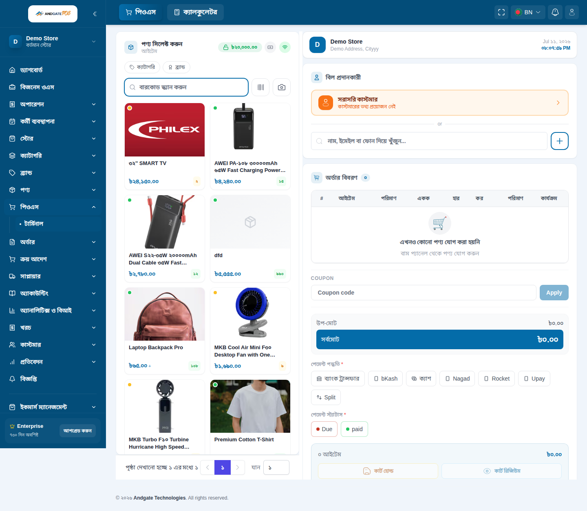Select Rocket payment method
The height and width of the screenshot is (511, 587).
coord(497,379)
